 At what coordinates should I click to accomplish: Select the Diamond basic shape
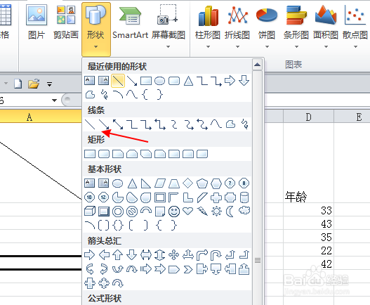188,183
